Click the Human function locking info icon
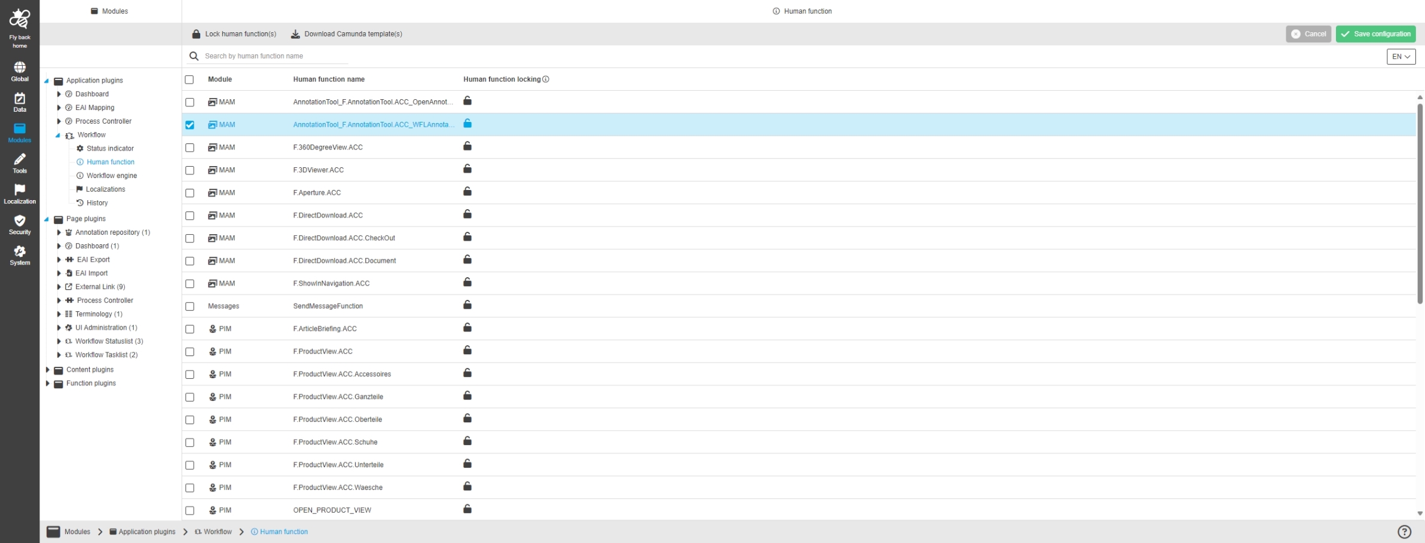Viewport: 1425px width, 543px height. 546,79
